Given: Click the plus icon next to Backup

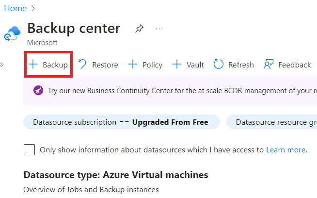Looking at the screenshot, I should click(33, 65).
